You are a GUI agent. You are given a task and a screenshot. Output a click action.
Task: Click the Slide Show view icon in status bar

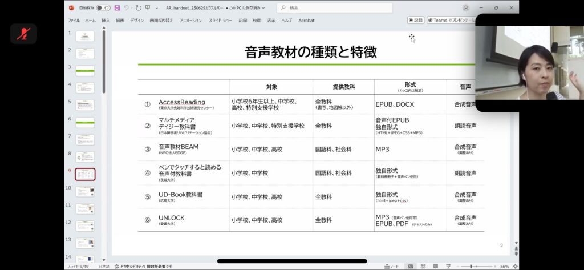point(448,266)
